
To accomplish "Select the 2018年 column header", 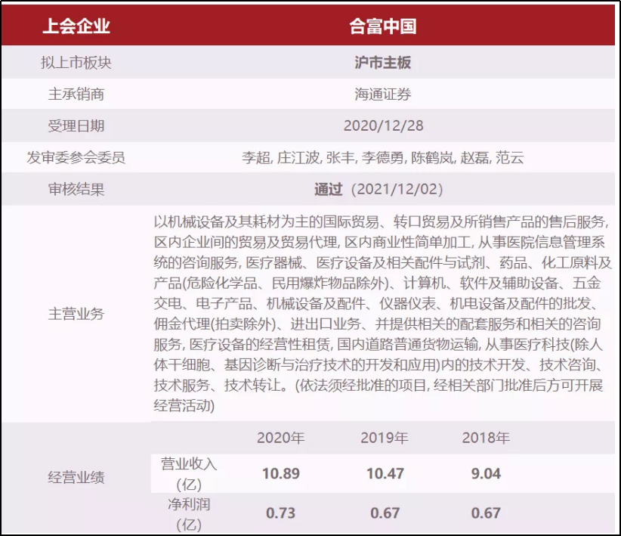I will pos(486,438).
